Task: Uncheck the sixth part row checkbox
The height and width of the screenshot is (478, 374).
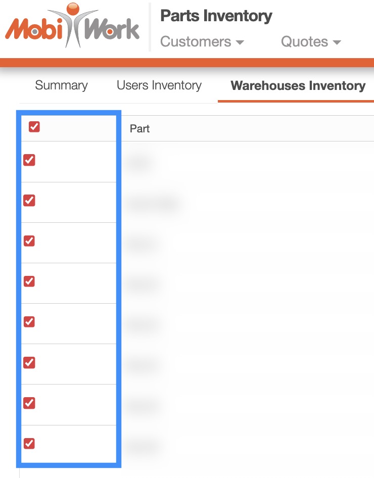Action: point(29,362)
